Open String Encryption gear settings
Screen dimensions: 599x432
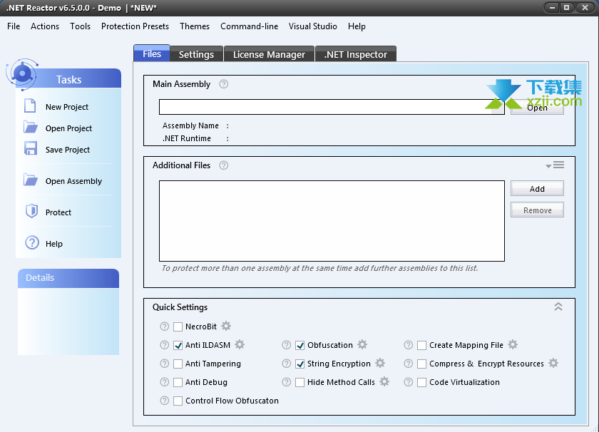pyautogui.click(x=380, y=364)
